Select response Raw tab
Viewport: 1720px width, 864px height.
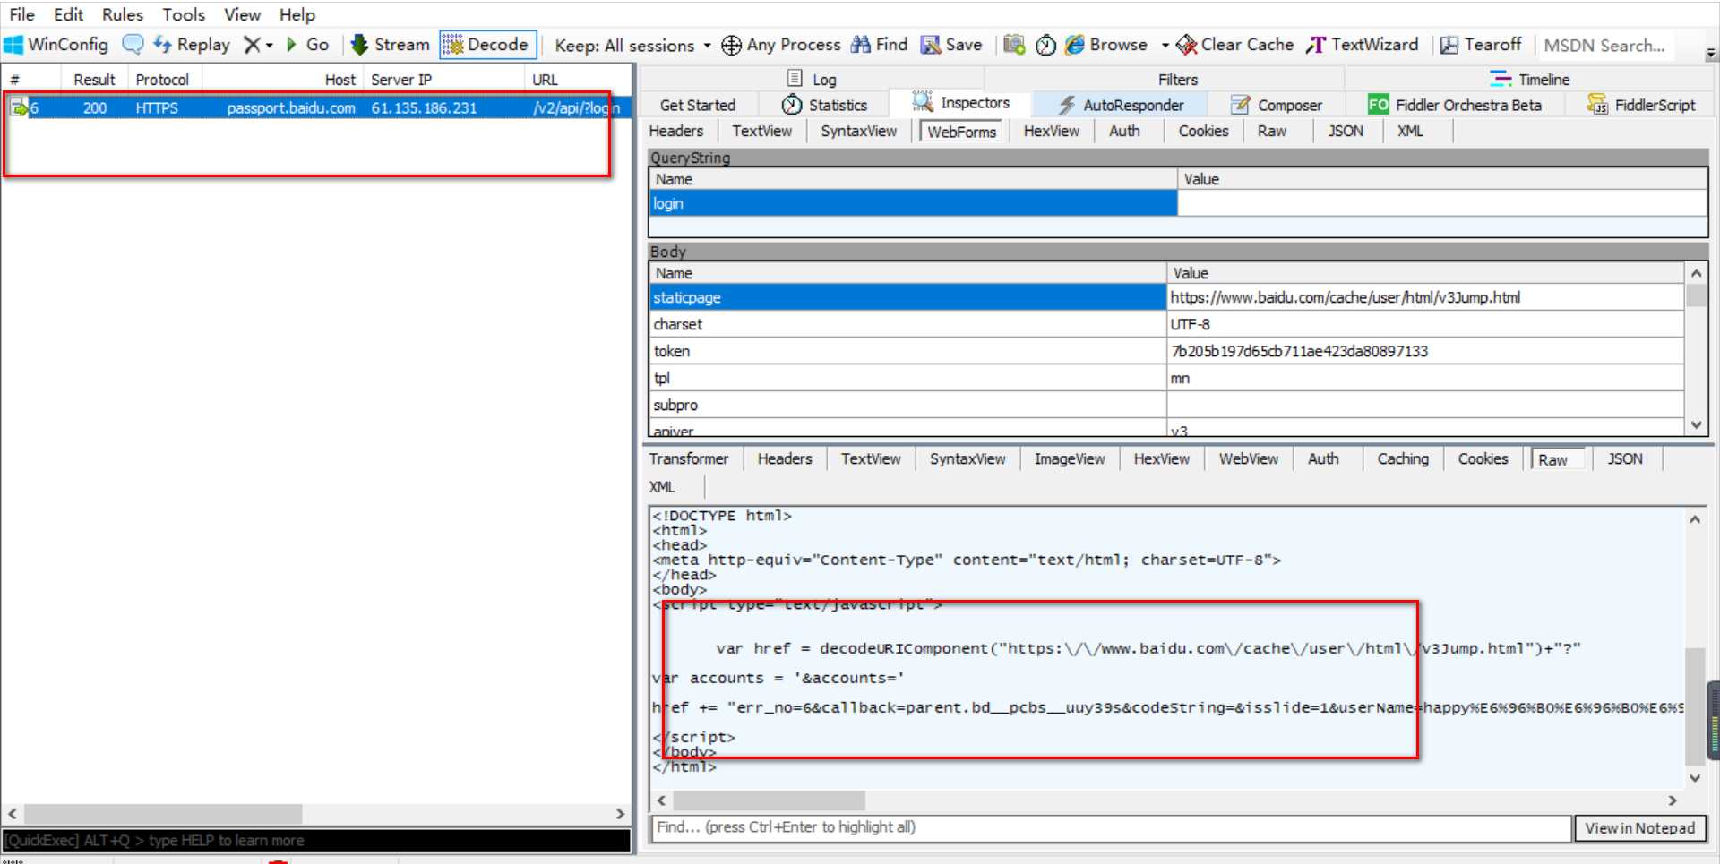tap(1557, 459)
